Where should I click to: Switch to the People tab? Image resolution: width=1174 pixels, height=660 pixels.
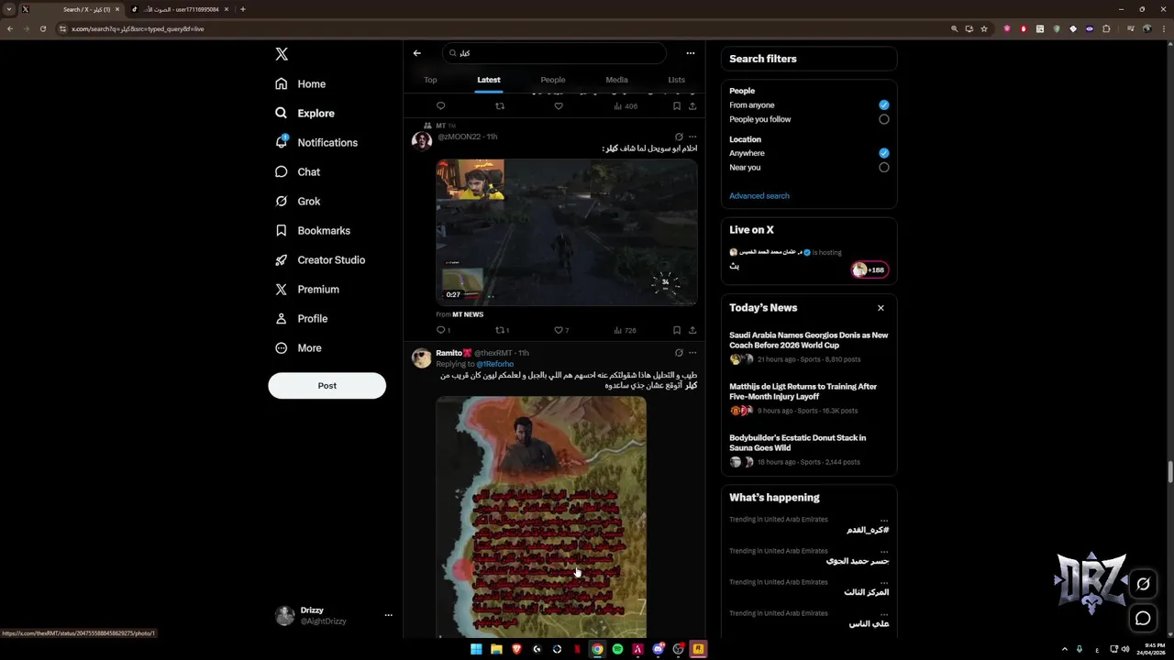pos(553,80)
